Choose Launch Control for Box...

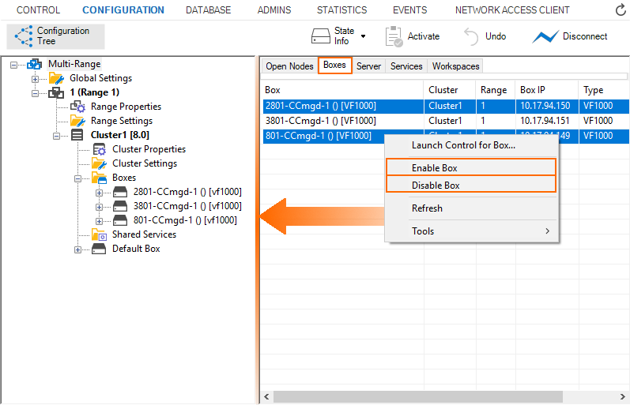point(471,145)
